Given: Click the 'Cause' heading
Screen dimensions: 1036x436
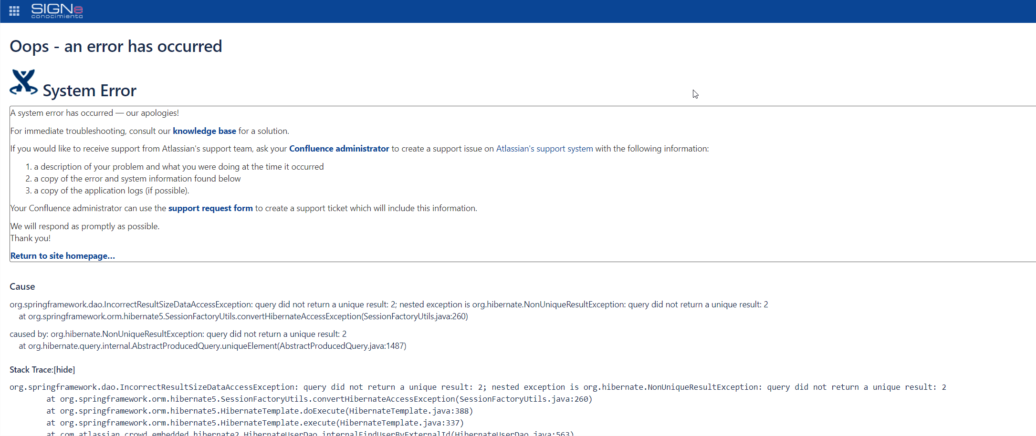Looking at the screenshot, I should tap(22, 286).
